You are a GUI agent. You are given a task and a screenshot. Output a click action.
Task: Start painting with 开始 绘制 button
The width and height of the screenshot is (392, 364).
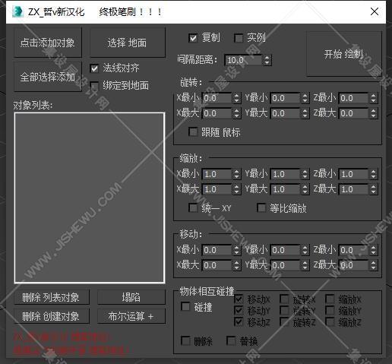344,54
